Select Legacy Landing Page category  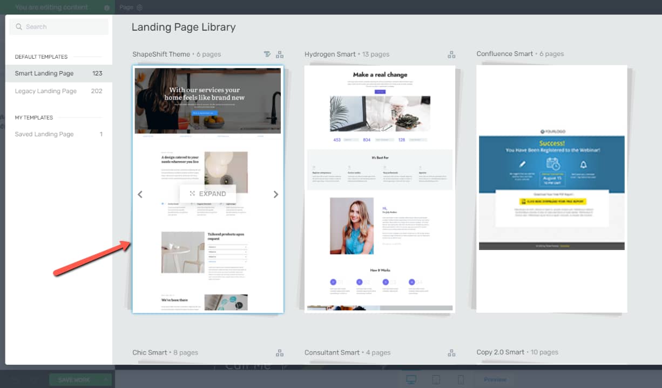[x=58, y=91]
